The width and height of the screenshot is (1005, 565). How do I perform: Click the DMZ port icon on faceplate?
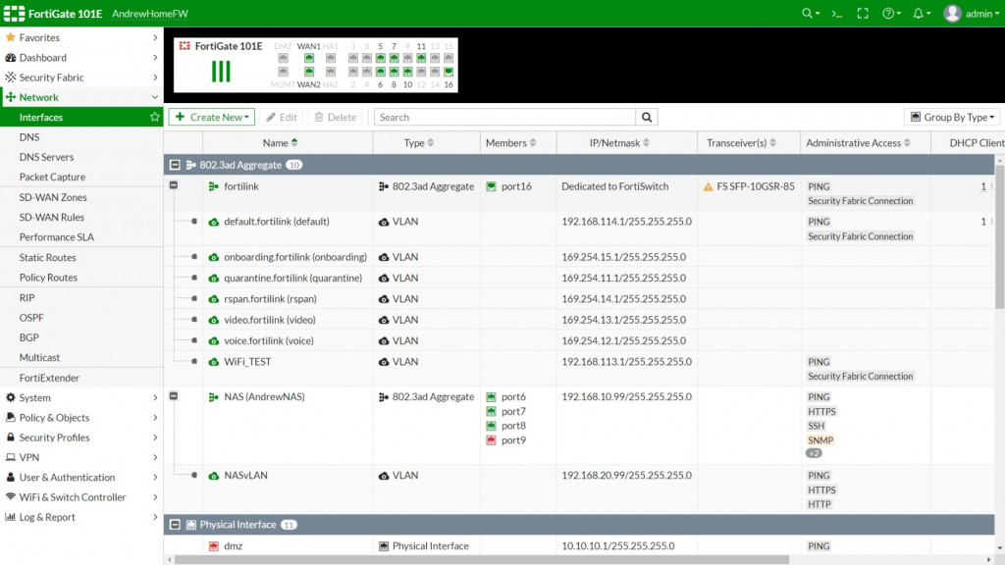pos(283,58)
